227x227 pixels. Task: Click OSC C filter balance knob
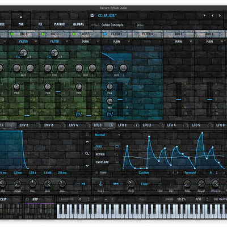pos(54,52)
